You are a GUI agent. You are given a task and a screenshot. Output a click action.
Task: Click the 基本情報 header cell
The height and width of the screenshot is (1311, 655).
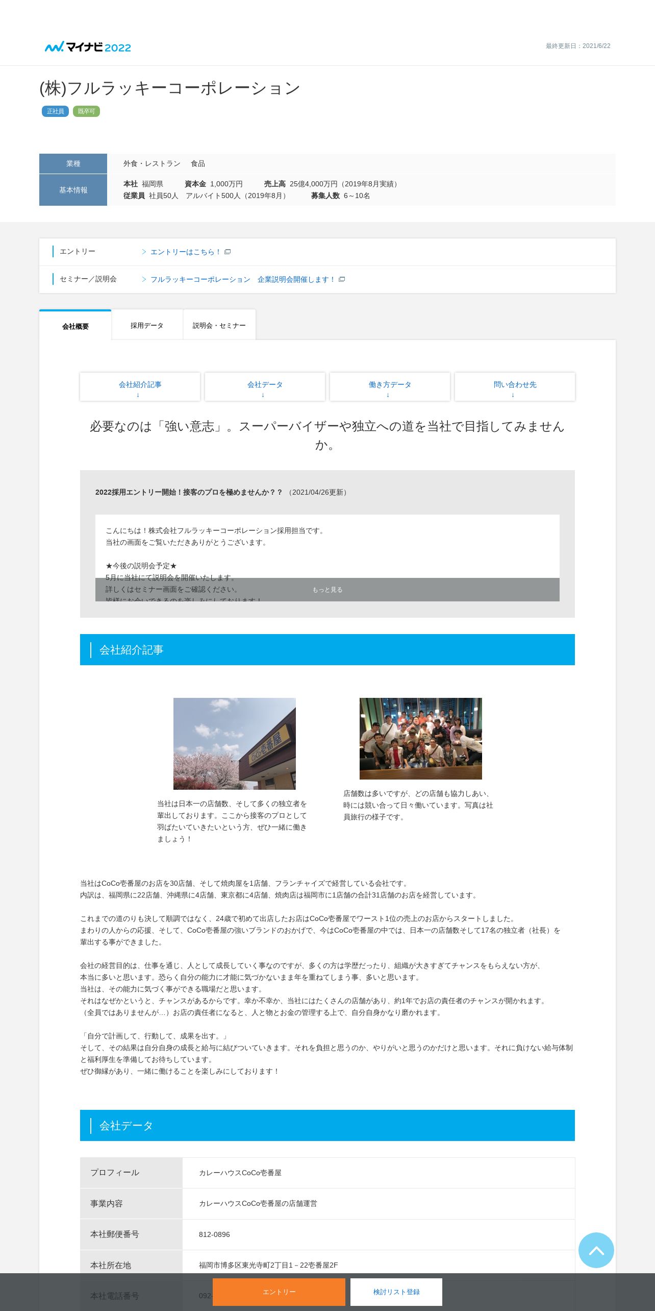(x=73, y=190)
